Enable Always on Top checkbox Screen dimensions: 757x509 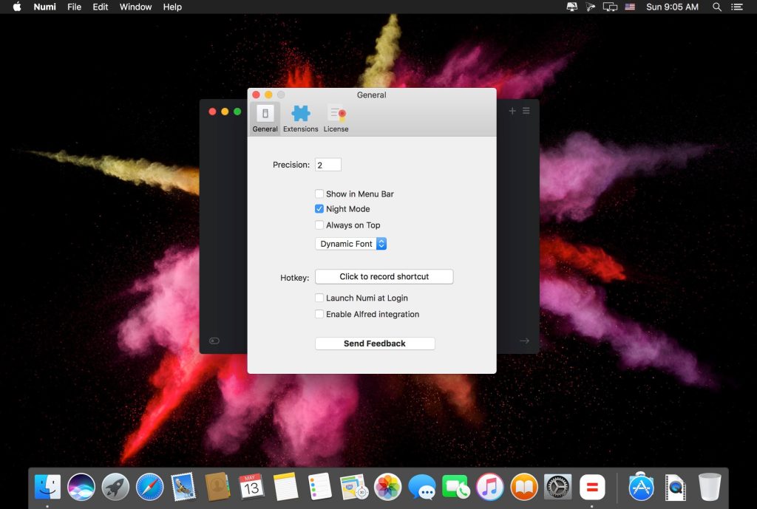319,225
